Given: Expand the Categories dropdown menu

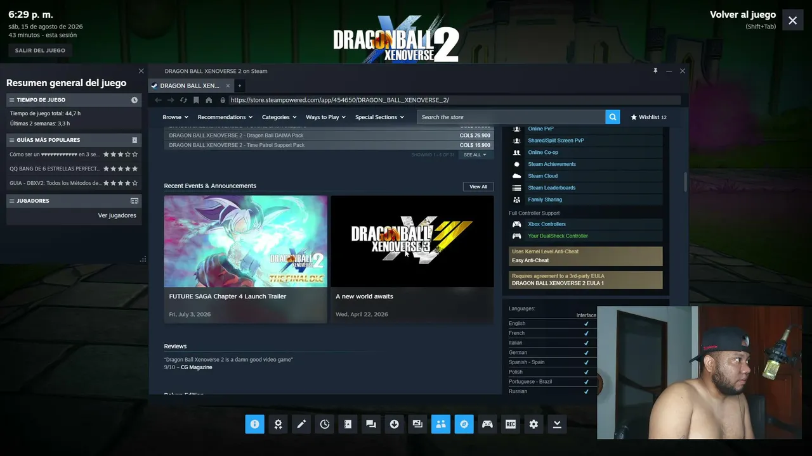Looking at the screenshot, I should [x=279, y=117].
